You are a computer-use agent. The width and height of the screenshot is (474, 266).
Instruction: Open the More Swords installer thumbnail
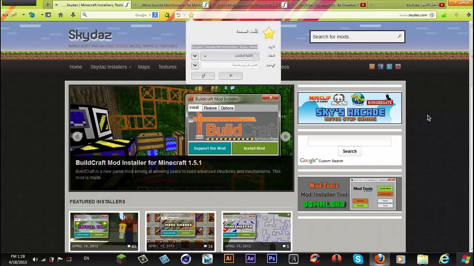tap(180, 231)
